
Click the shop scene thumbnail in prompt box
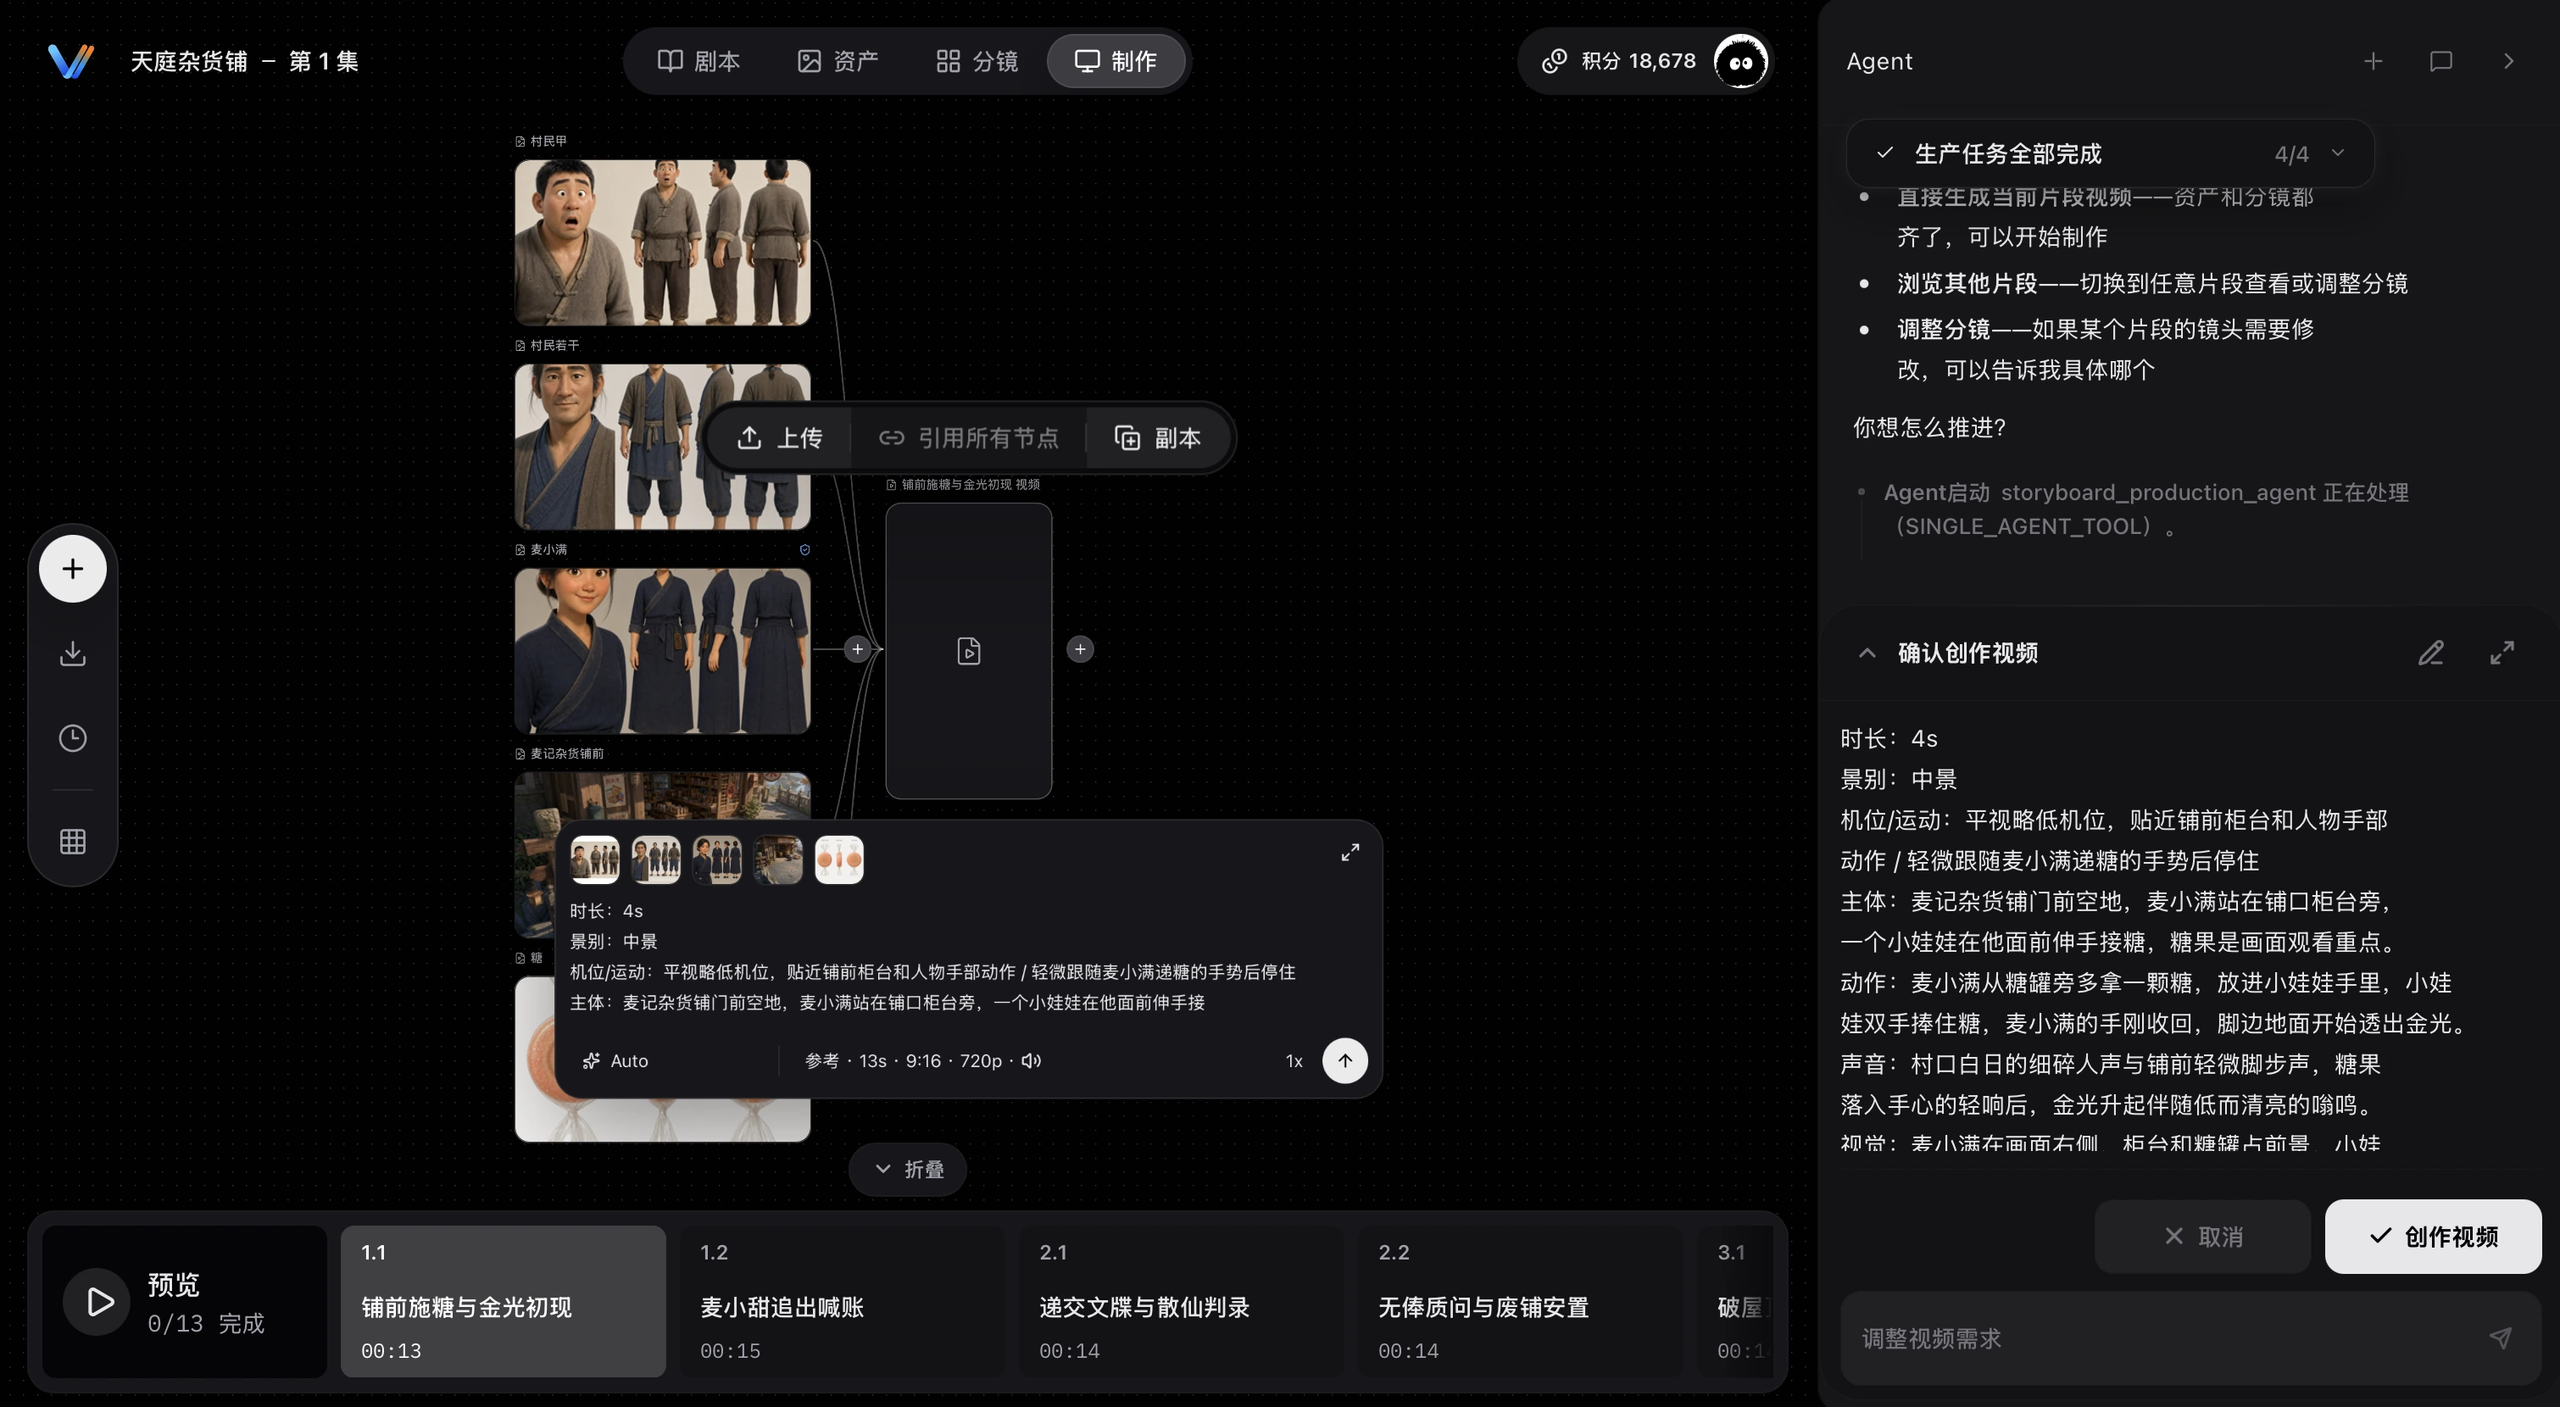point(777,859)
